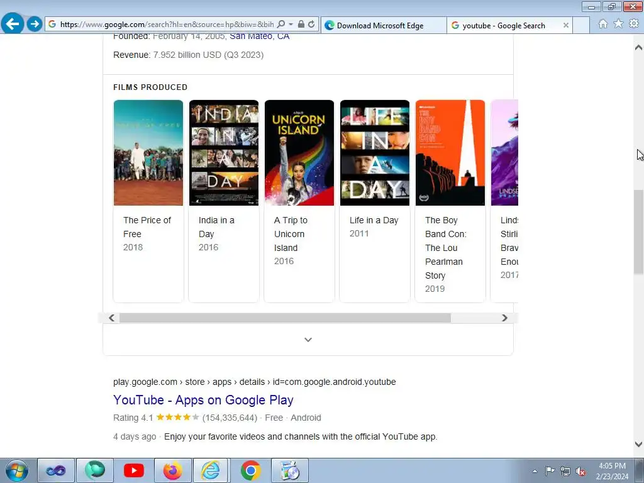Open the India in a Day poster
Viewport: 644px width, 483px height.
click(x=224, y=152)
